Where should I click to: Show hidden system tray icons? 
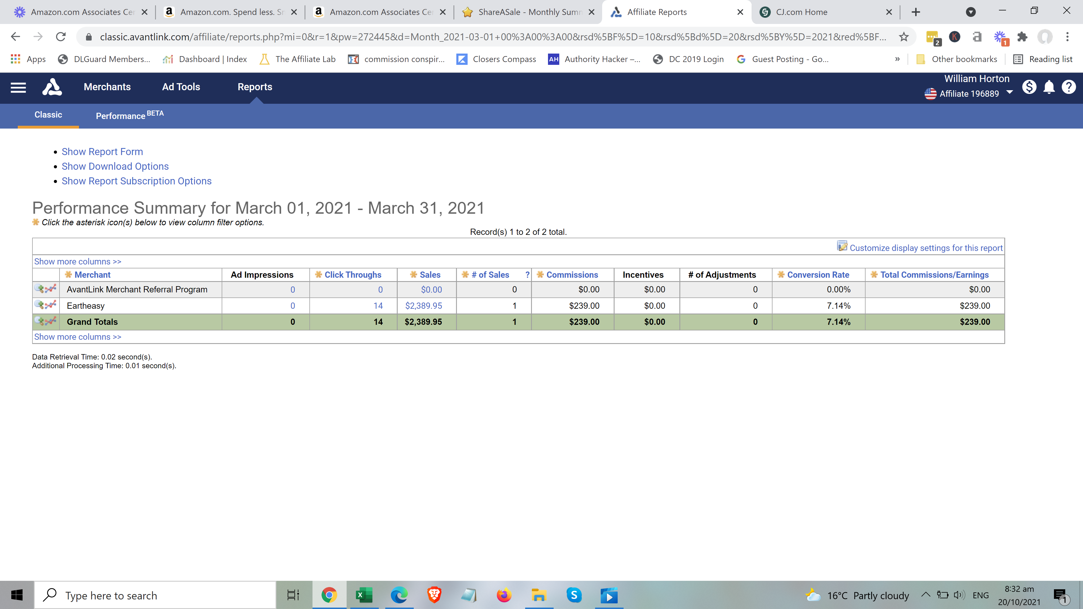(x=925, y=595)
